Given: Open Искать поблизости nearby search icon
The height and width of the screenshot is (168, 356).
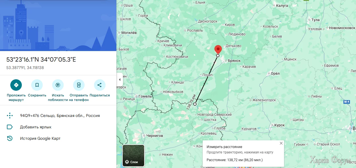Looking at the screenshot, I should point(58,85).
